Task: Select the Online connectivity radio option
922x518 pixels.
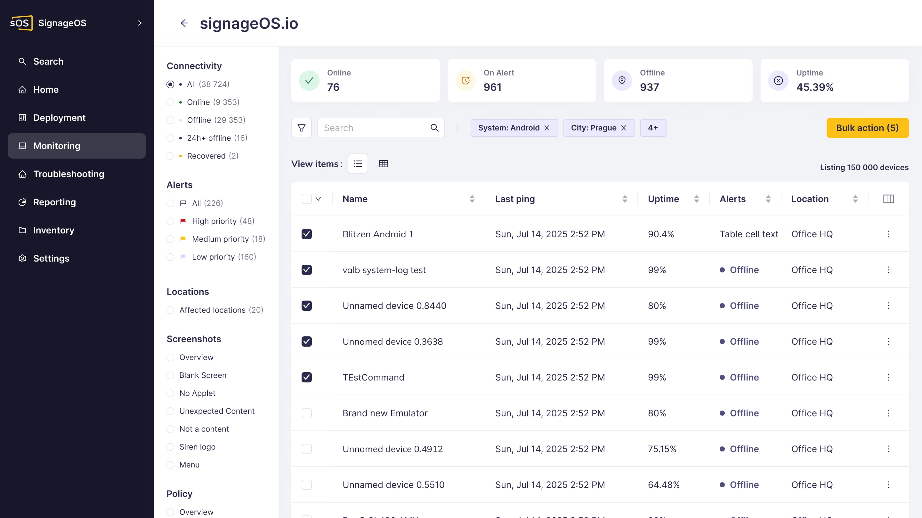Action: (170, 102)
